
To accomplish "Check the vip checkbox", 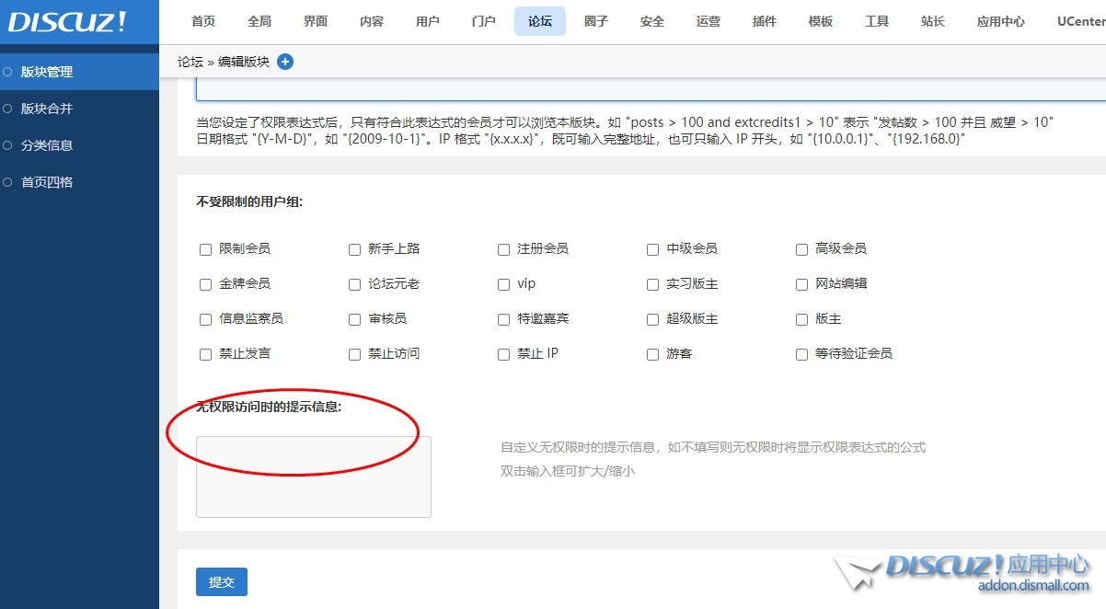I will pyautogui.click(x=503, y=284).
